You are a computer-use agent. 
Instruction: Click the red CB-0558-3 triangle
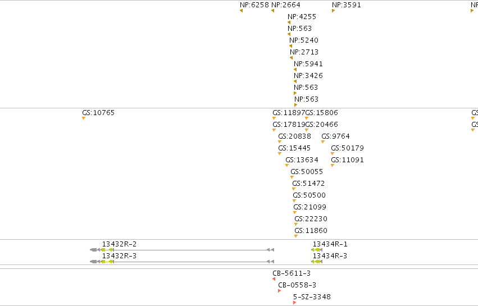pos(279,291)
